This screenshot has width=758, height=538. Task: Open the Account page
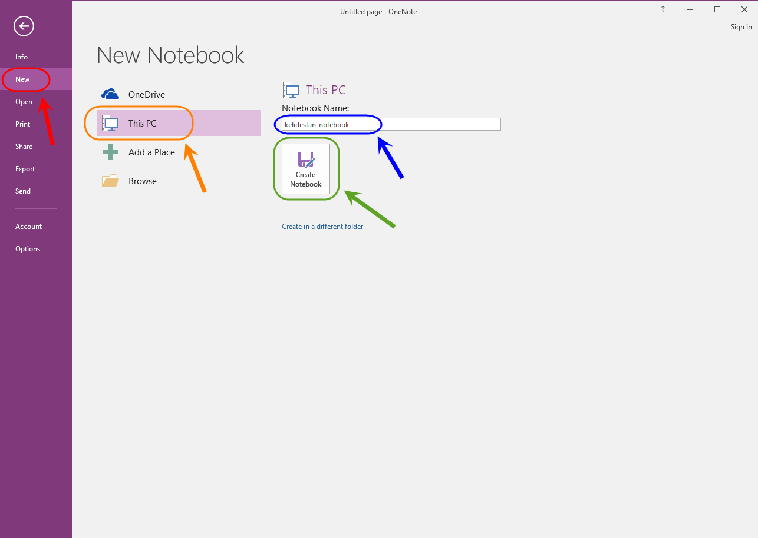[36, 227]
